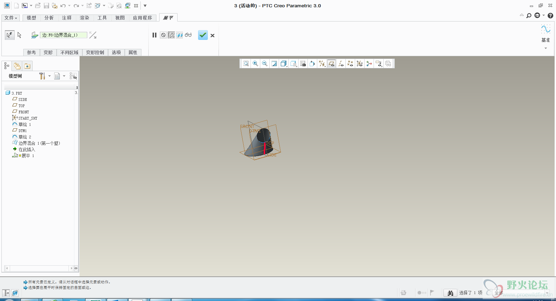Screen dimensions: 556x301
Task: Switch to the 渲染 ribbon tab
Action: [x=84, y=18]
